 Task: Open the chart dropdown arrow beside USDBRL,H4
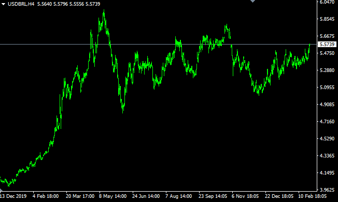[3, 4]
